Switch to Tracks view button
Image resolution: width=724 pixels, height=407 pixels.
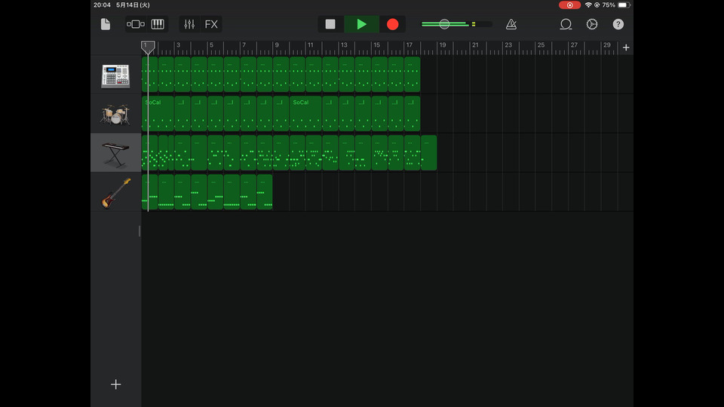135,24
